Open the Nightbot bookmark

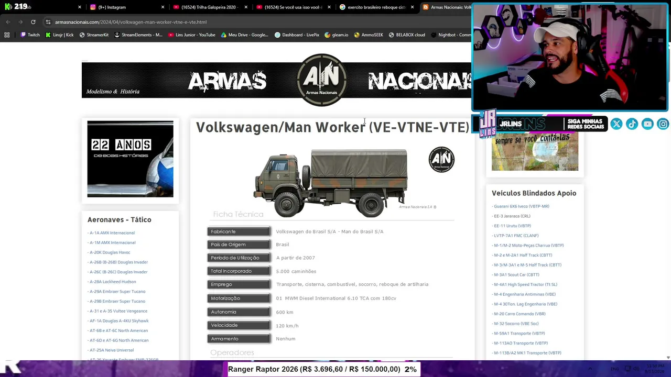click(x=451, y=35)
